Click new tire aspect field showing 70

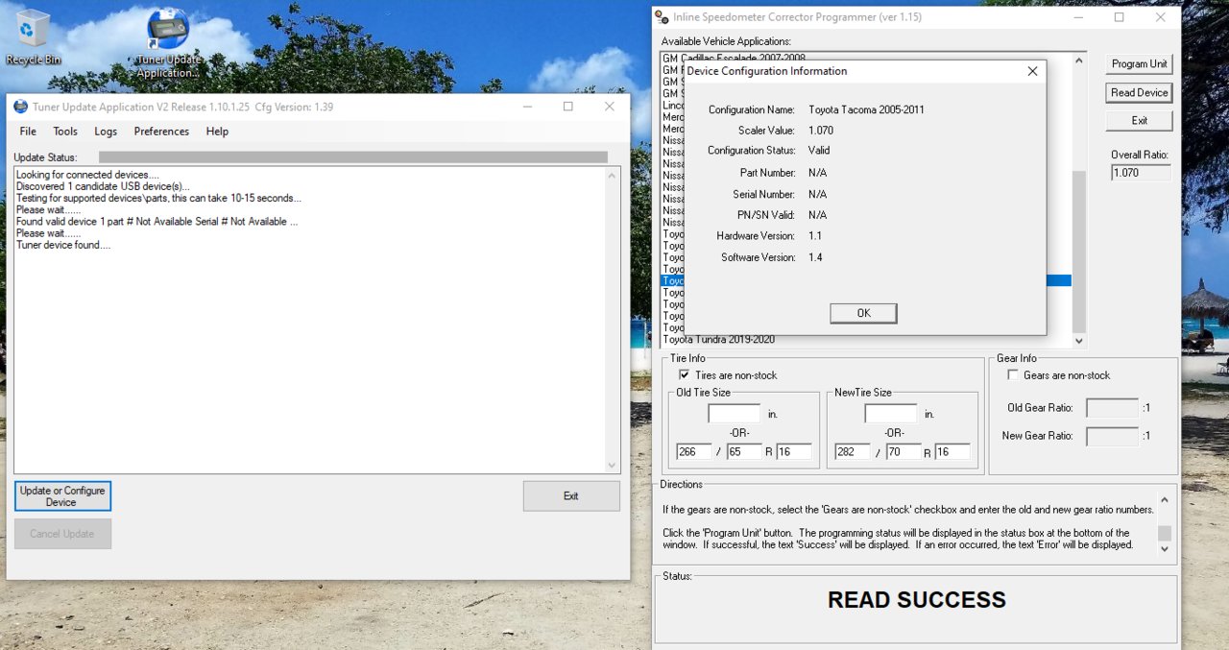[904, 451]
